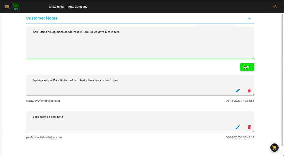Focus the "Let's create a new note" text area

125,120
